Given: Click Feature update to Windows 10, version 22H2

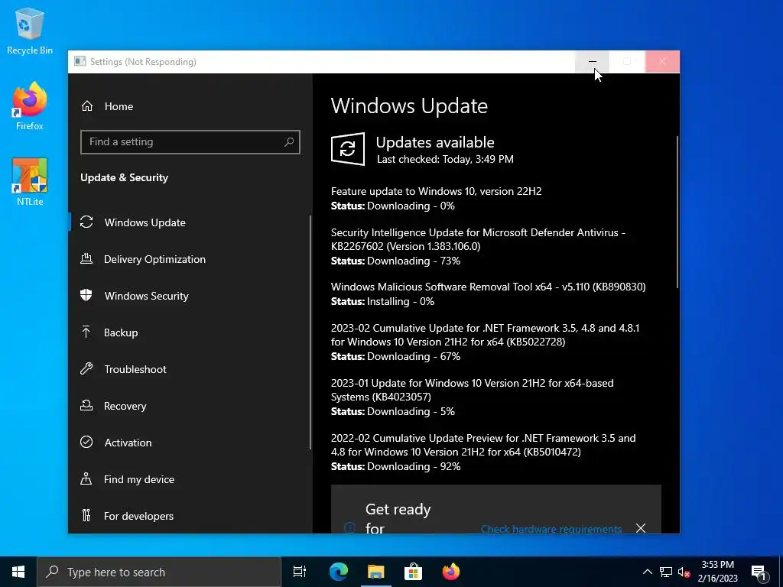Looking at the screenshot, I should [x=436, y=191].
